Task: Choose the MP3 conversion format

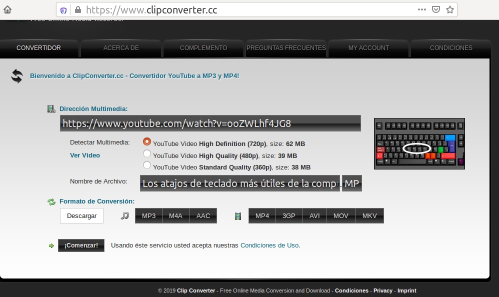Action: pyautogui.click(x=148, y=216)
